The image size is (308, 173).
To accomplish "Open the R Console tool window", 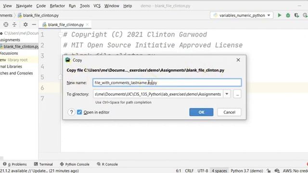I will tap(107, 164).
